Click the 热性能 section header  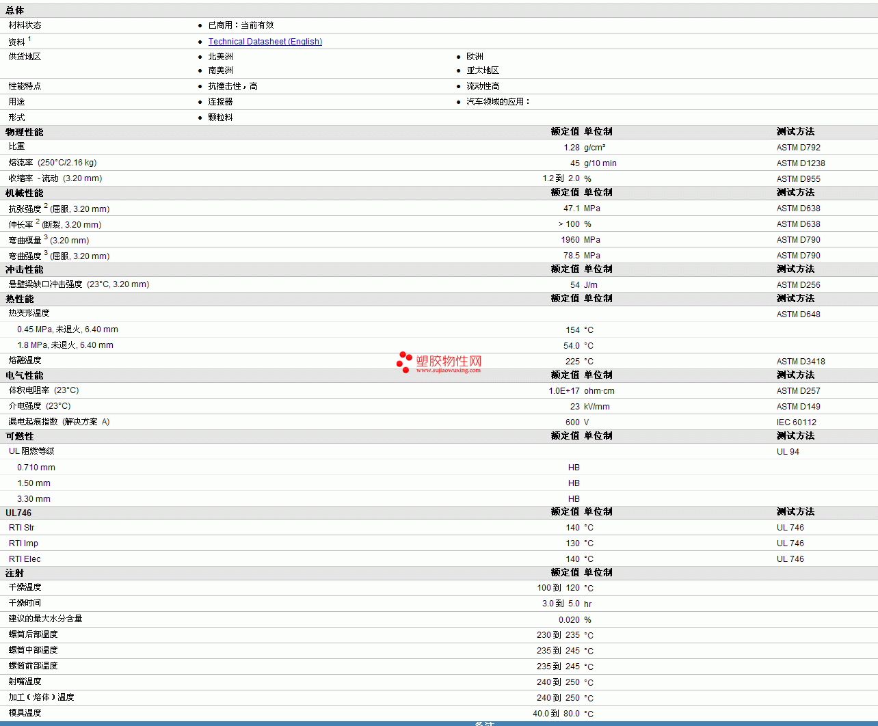tap(20, 299)
